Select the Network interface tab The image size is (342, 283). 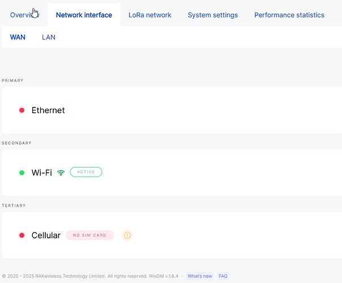pos(84,15)
